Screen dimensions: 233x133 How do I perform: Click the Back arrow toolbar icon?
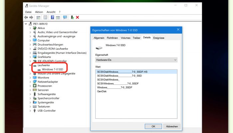click(x=26, y=17)
